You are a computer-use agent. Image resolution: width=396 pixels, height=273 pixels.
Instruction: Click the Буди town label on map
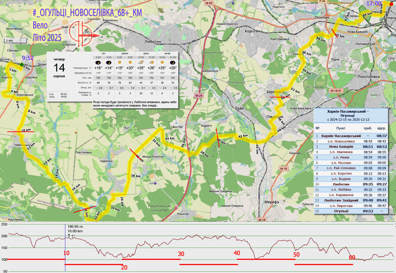click(x=239, y=108)
